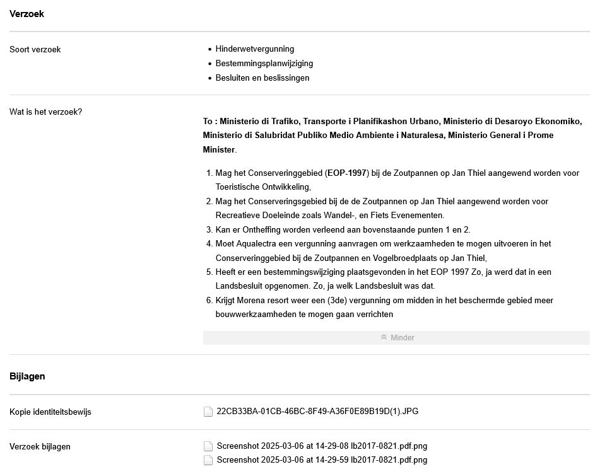
Task: Click the double chevron-up icon beside Minder
Action: 384,338
